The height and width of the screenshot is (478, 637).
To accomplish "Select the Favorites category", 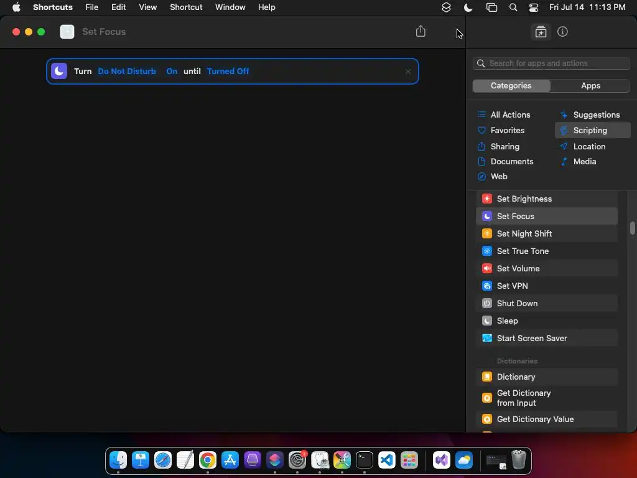I will (x=501, y=131).
